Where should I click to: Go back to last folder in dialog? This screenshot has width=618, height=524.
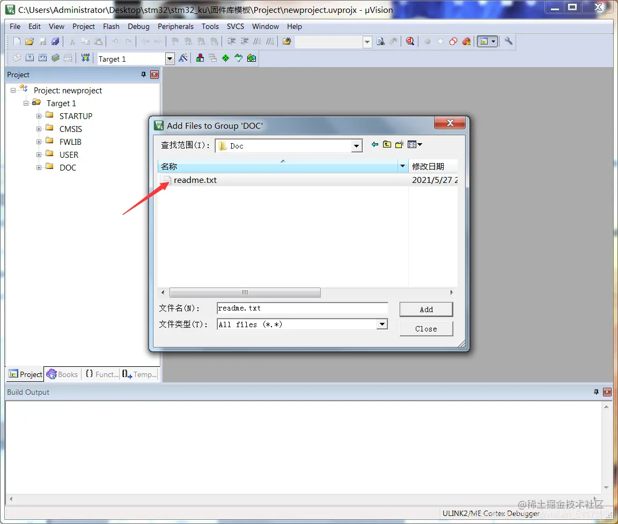375,145
